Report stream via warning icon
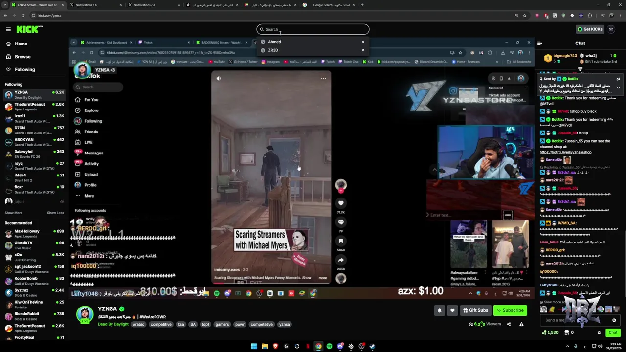Image resolution: width=626 pixels, height=352 pixels. point(521,324)
